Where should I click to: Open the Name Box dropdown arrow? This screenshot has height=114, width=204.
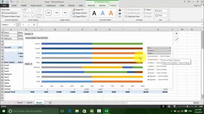click(14, 25)
